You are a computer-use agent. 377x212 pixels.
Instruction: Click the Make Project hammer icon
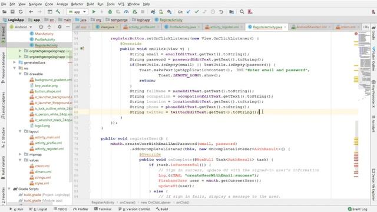coord(58,12)
